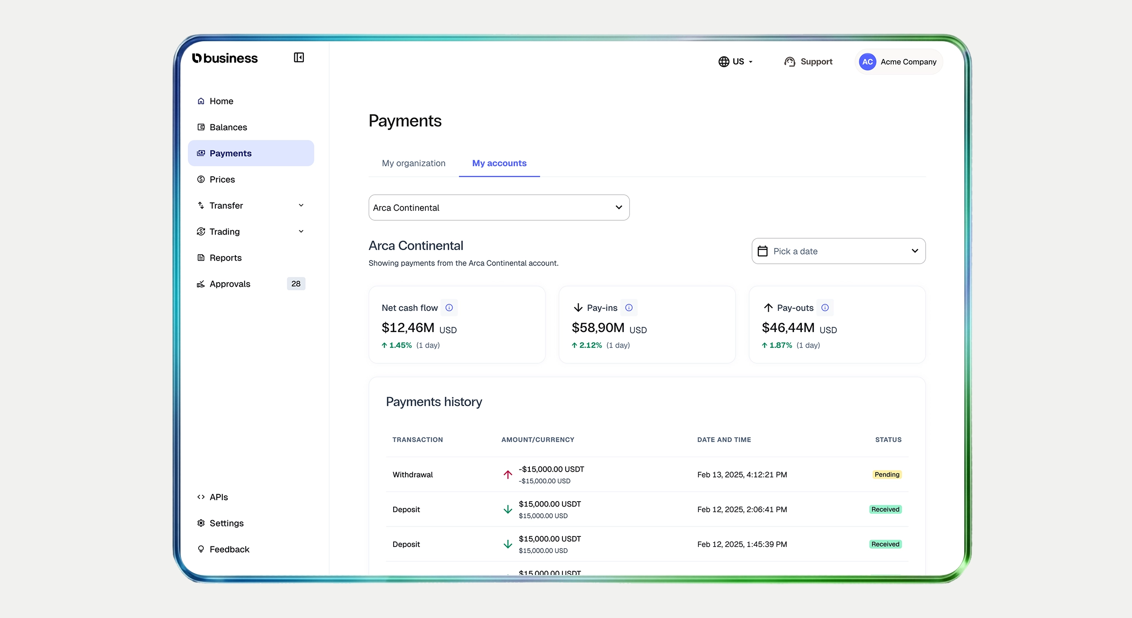Click the Pay-outs up arrow icon
This screenshot has width=1132, height=618.
[x=768, y=308]
